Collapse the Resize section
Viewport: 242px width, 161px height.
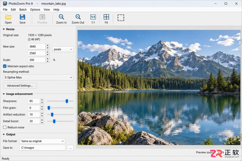(x=4, y=29)
